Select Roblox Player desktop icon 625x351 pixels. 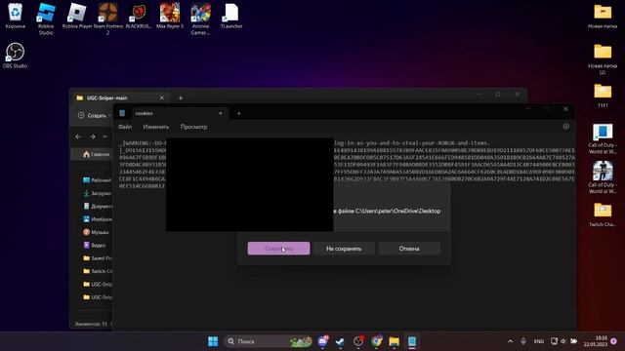point(77,16)
